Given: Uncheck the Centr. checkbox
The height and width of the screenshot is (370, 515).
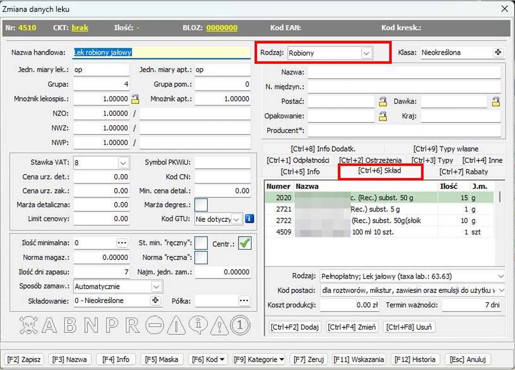Looking at the screenshot, I should (245, 243).
